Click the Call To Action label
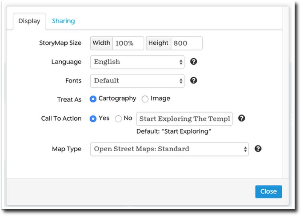 click(61, 119)
